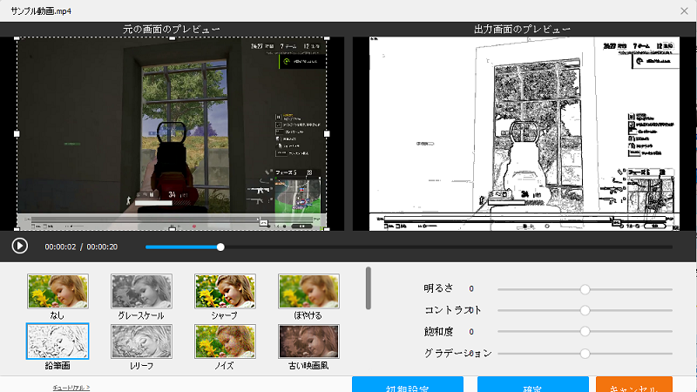Click the 00:00:02 current time text

[x=60, y=247]
